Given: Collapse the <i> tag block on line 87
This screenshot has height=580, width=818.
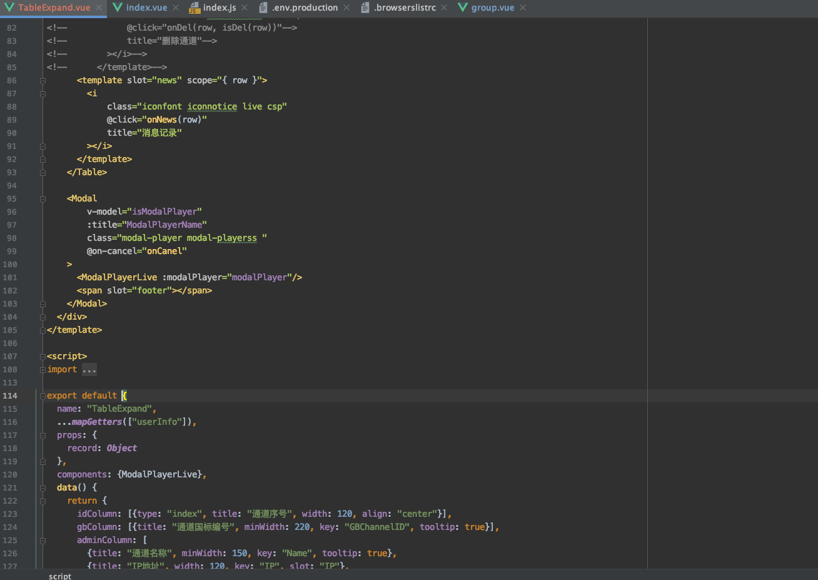Looking at the screenshot, I should point(43,94).
